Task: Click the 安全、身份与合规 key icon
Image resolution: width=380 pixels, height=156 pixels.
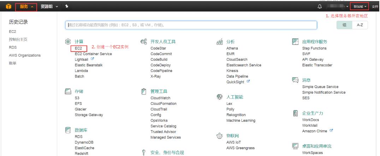Action: tap(144, 152)
